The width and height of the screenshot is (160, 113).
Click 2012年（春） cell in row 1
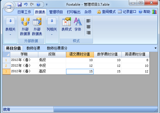click(24, 60)
